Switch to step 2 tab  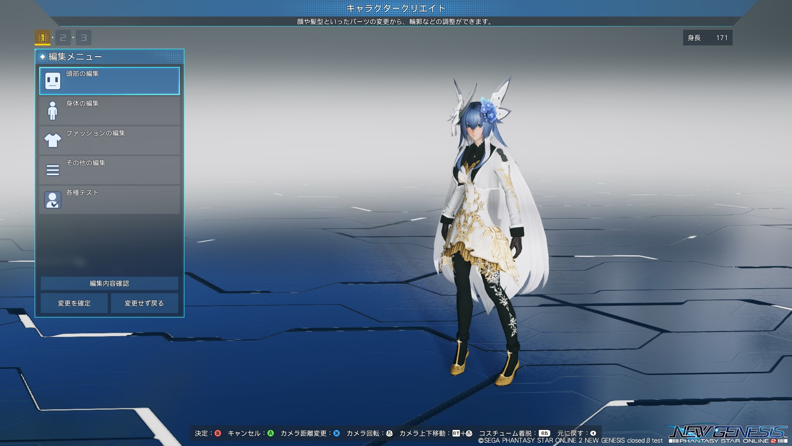pos(63,38)
